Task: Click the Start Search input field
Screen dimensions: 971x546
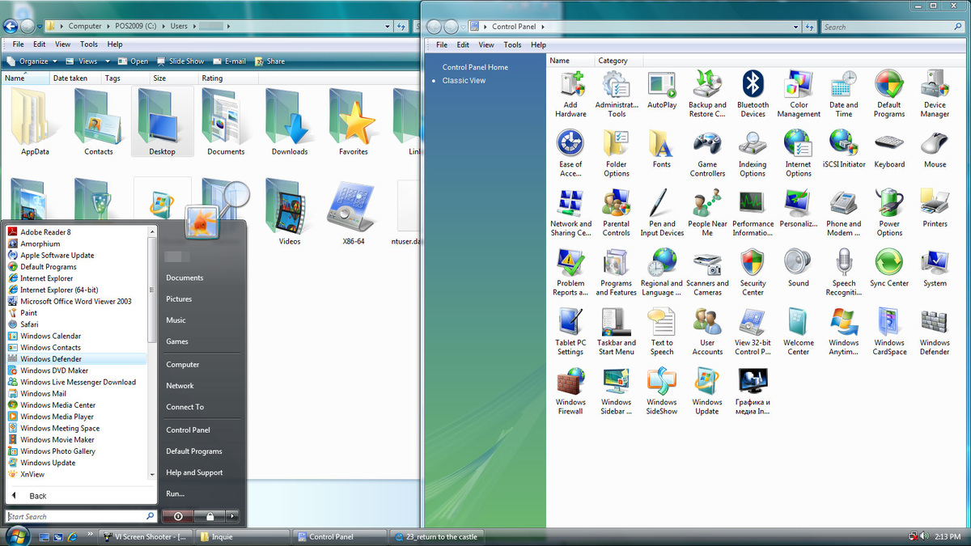Action: 75,516
